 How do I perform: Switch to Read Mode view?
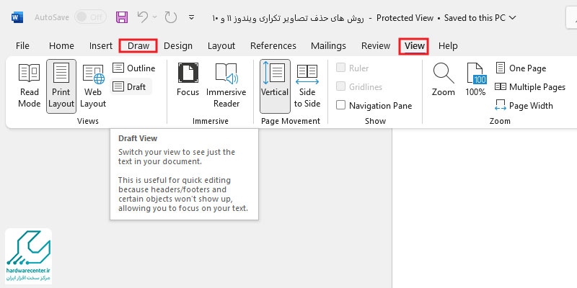point(29,86)
